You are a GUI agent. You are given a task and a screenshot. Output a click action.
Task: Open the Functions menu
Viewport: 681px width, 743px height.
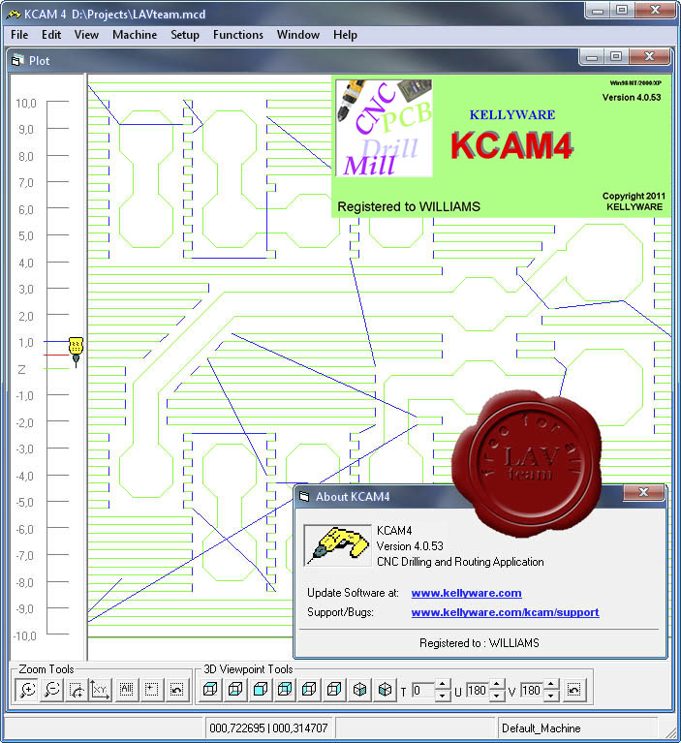pos(238,35)
